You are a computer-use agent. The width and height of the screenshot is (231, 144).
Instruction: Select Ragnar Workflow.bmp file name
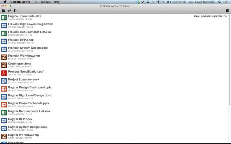[x=23, y=135]
